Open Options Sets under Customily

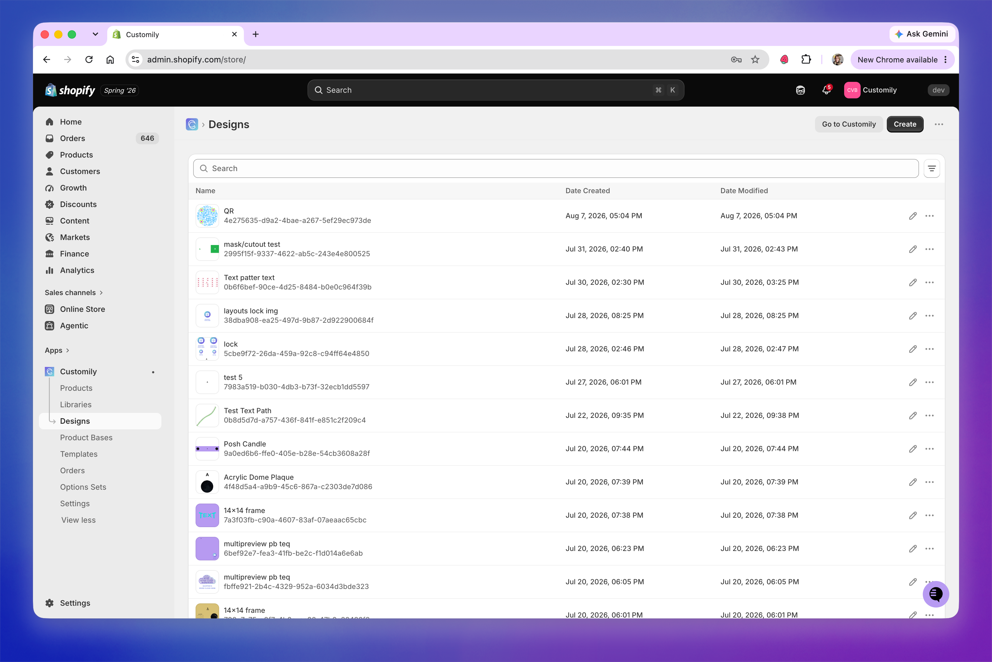coord(83,487)
